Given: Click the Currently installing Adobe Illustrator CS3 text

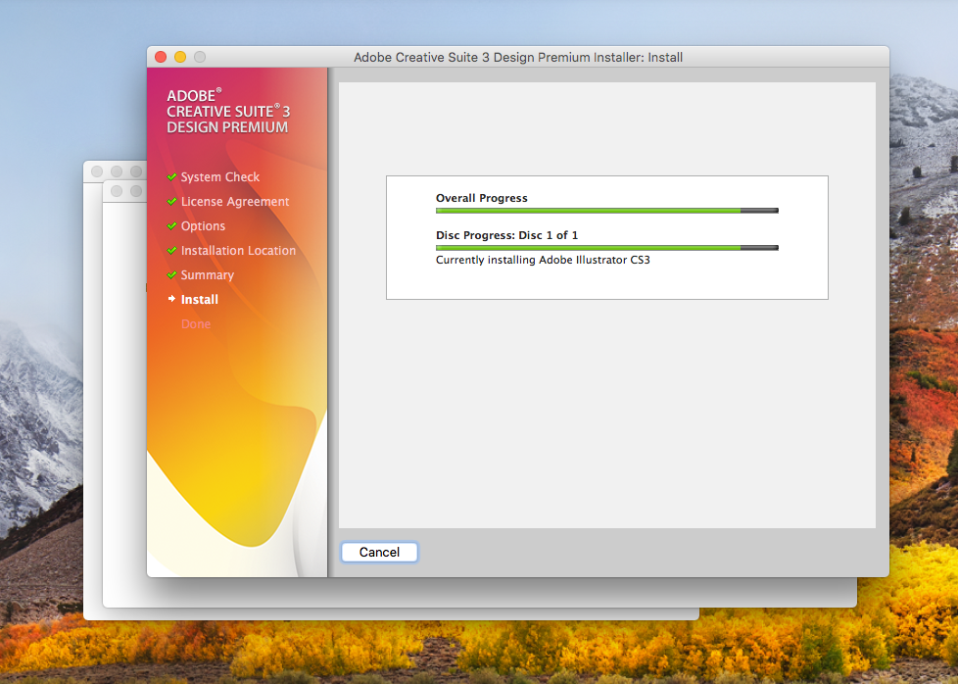Looking at the screenshot, I should 543,260.
